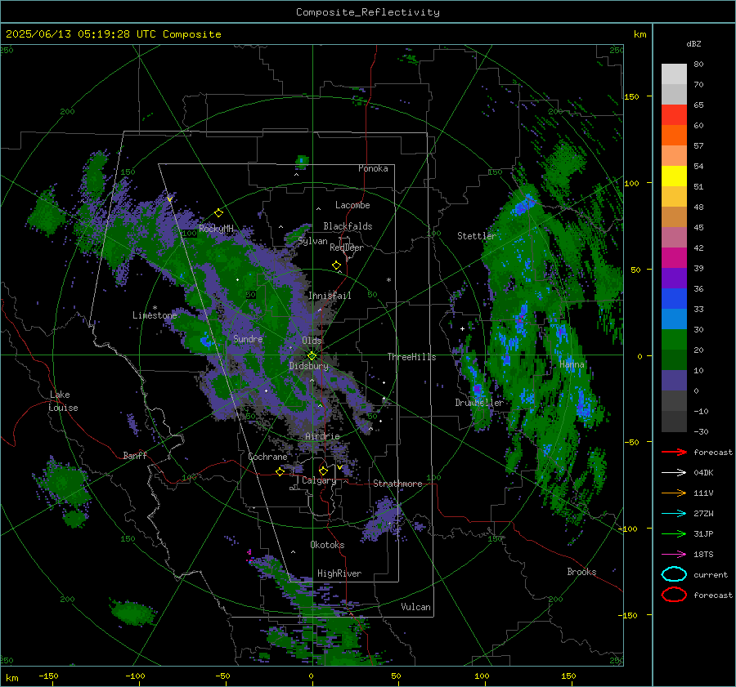Click the -30 dBZ value in legend
736x687 pixels.
pyautogui.click(x=701, y=432)
